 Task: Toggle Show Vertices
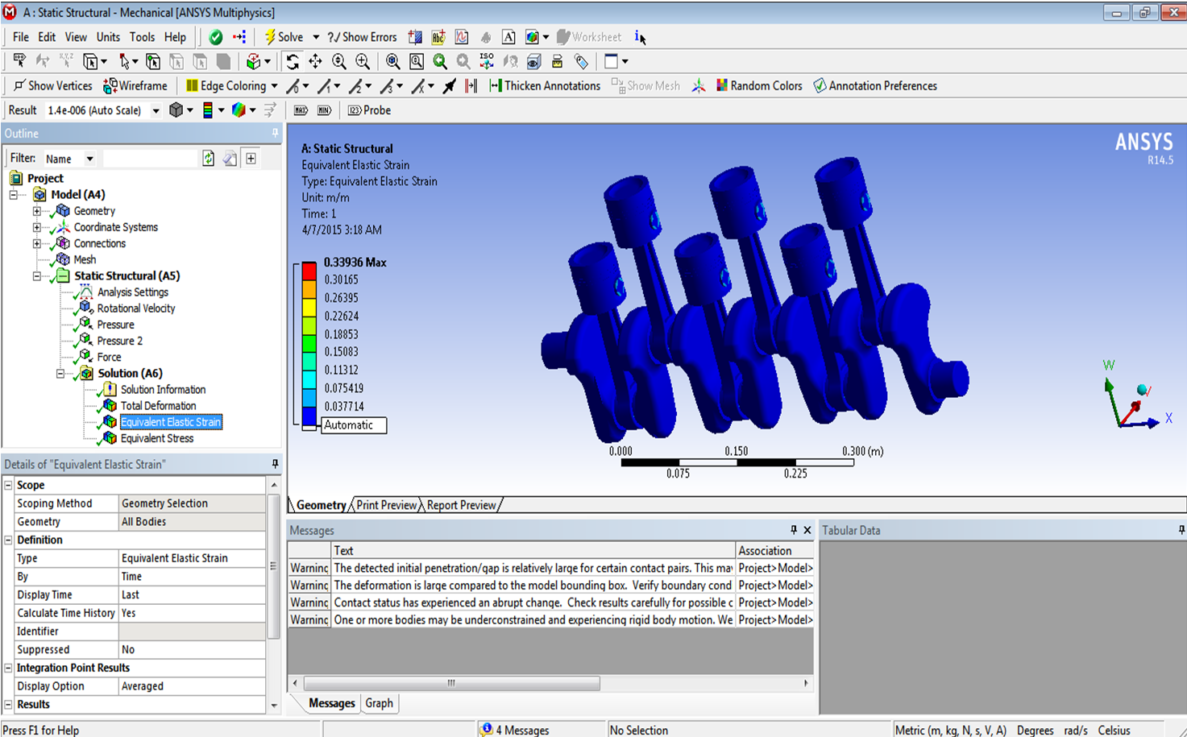pyautogui.click(x=52, y=85)
